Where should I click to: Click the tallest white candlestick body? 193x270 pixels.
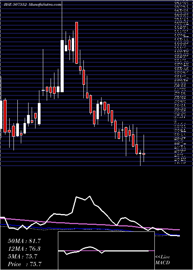tap(62, 66)
